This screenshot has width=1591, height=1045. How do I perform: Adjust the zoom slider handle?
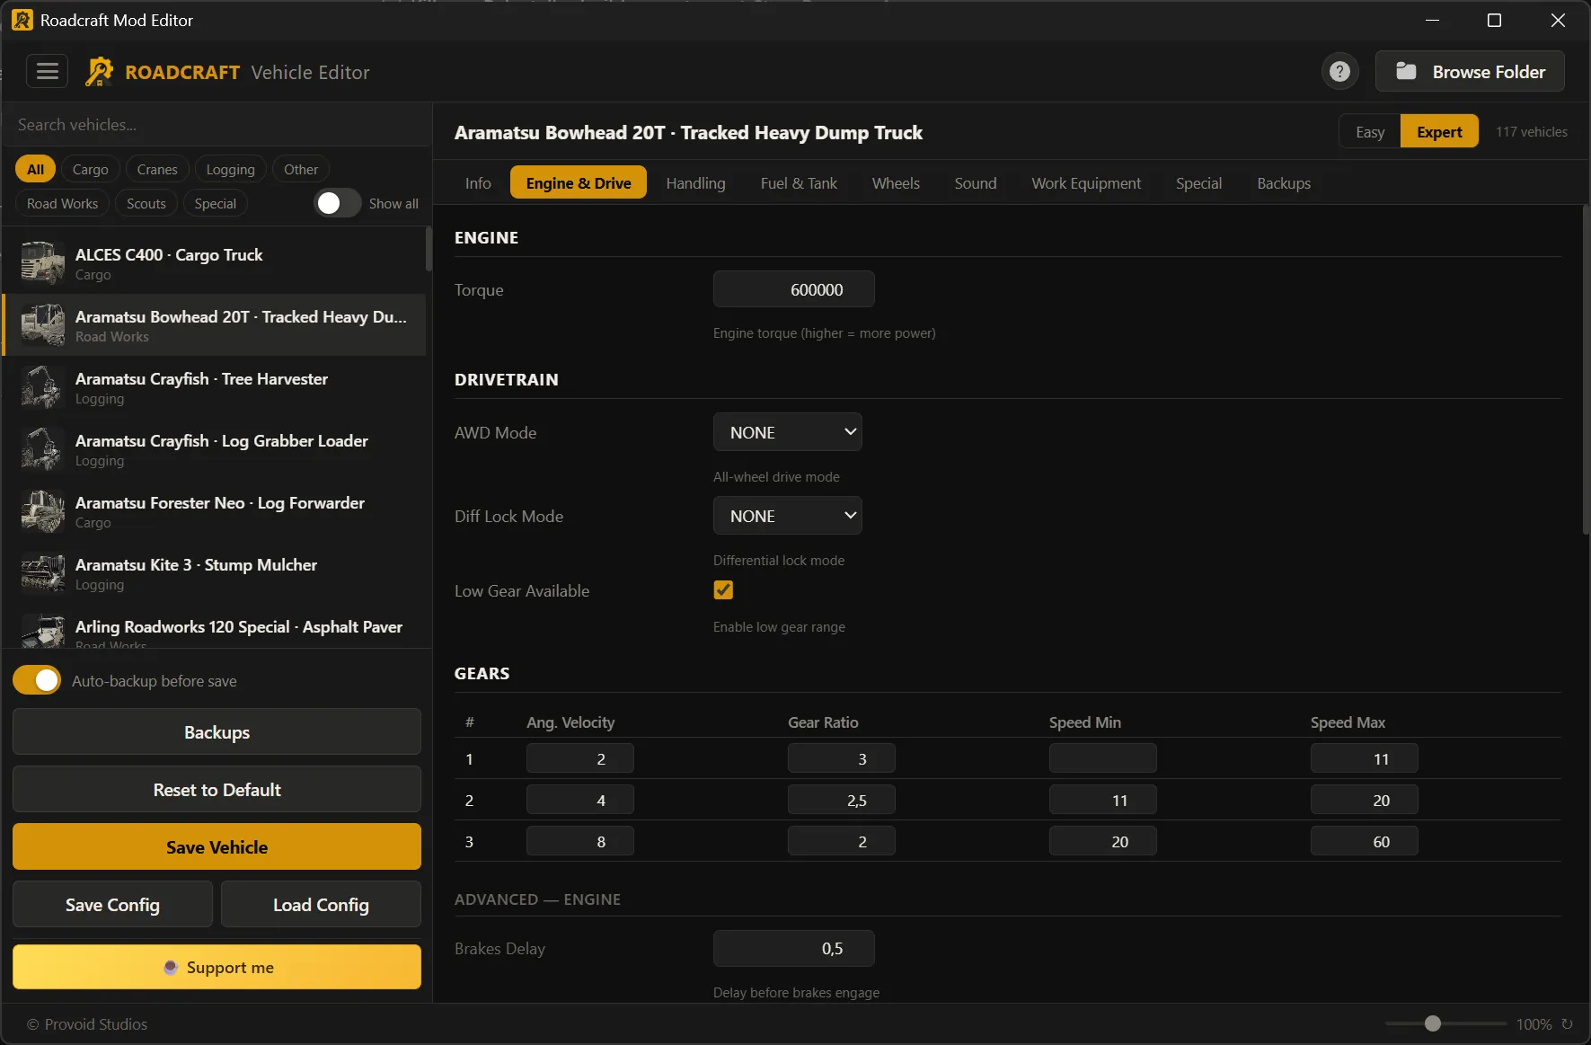[x=1433, y=1023]
